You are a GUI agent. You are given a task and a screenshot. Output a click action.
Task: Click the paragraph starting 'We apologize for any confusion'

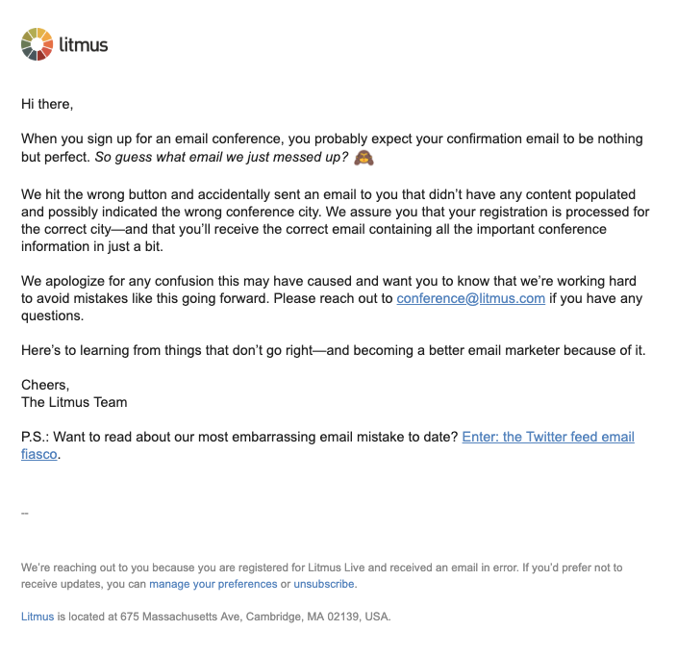click(332, 298)
